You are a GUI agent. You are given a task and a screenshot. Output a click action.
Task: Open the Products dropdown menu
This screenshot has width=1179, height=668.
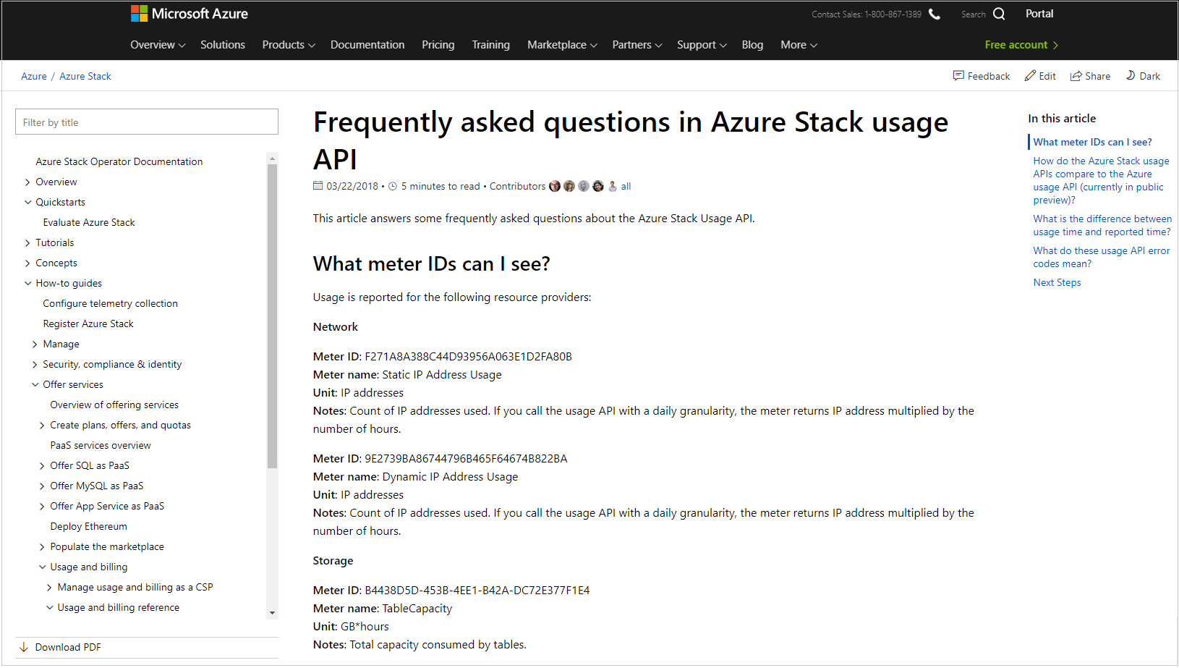pyautogui.click(x=289, y=45)
